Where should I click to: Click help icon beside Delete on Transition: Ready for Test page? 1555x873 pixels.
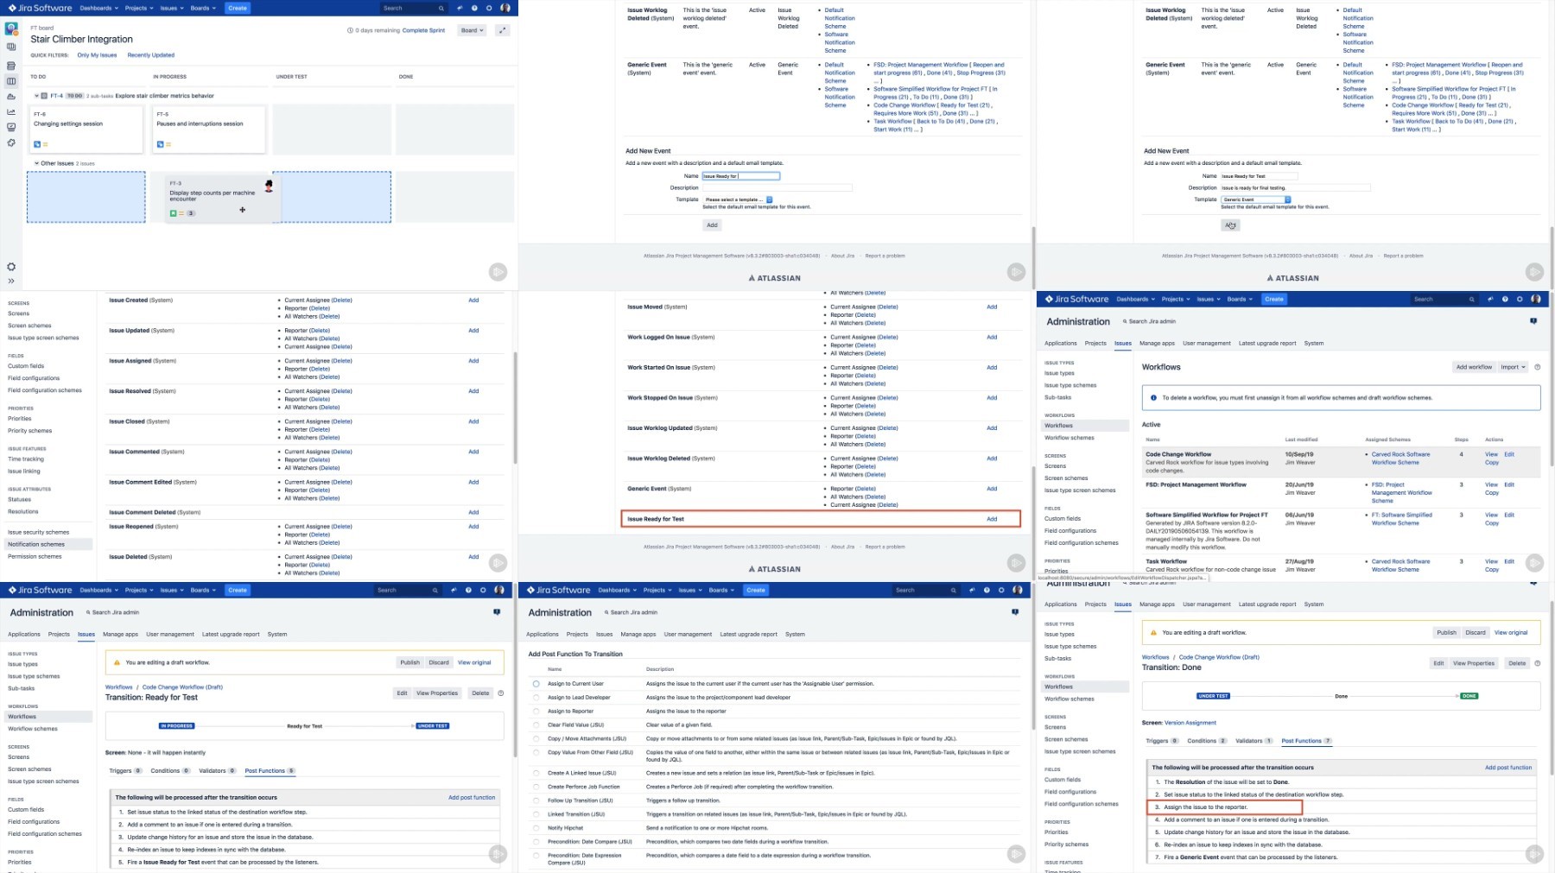(501, 693)
